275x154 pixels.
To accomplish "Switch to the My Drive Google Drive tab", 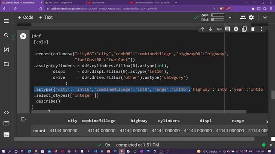I will point(61,3).
